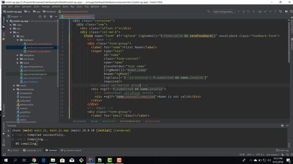The image size is (293, 164).
Task: Expand the assets folder
Action: 14,86
